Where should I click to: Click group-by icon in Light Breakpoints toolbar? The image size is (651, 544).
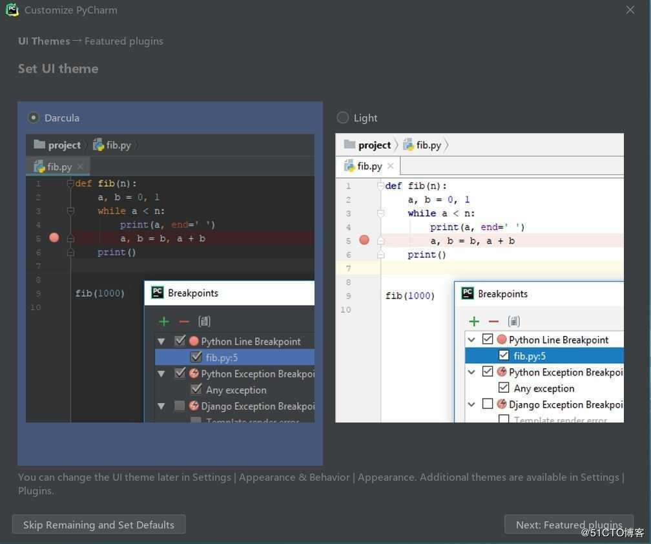tap(514, 321)
